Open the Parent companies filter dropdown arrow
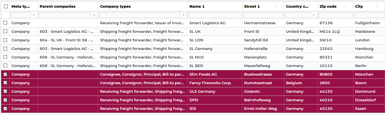This screenshot has height=115, width=385. 94,15
